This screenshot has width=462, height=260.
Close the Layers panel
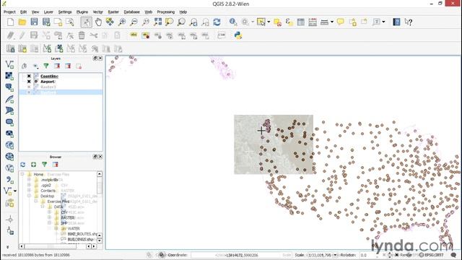[100, 58]
